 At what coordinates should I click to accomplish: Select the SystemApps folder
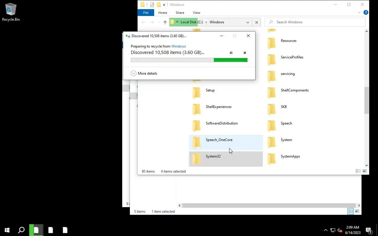coord(301,158)
